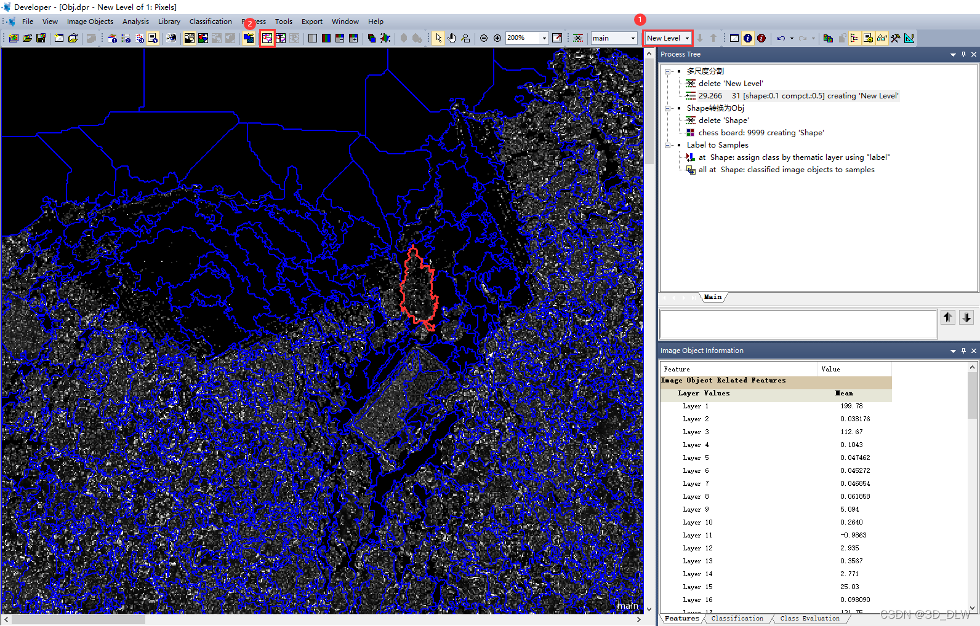
Task: Select predefined view setting number 3
Action: pyautogui.click(x=139, y=38)
